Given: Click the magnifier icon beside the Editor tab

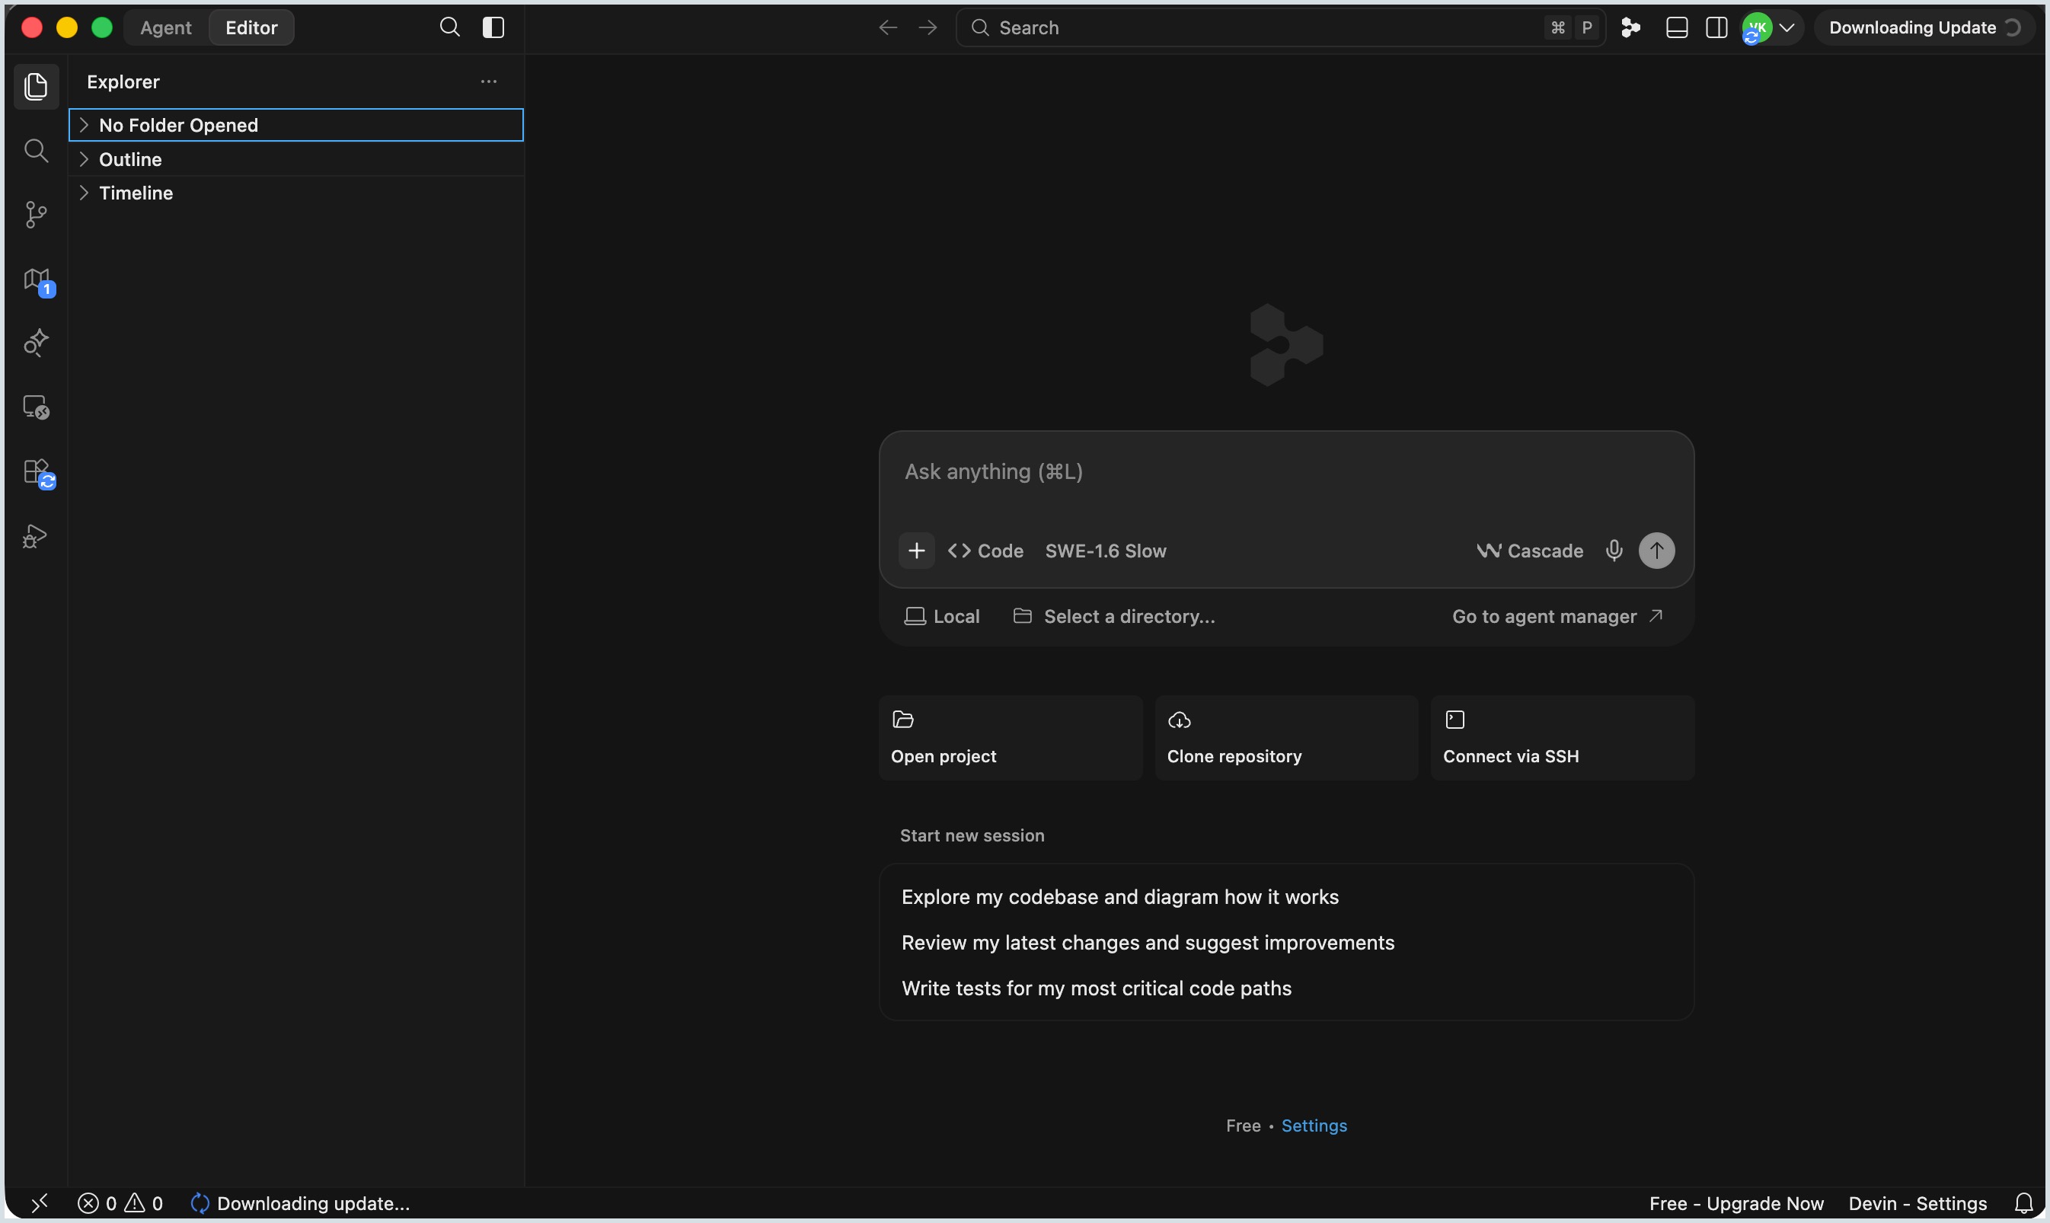Looking at the screenshot, I should click(x=450, y=27).
